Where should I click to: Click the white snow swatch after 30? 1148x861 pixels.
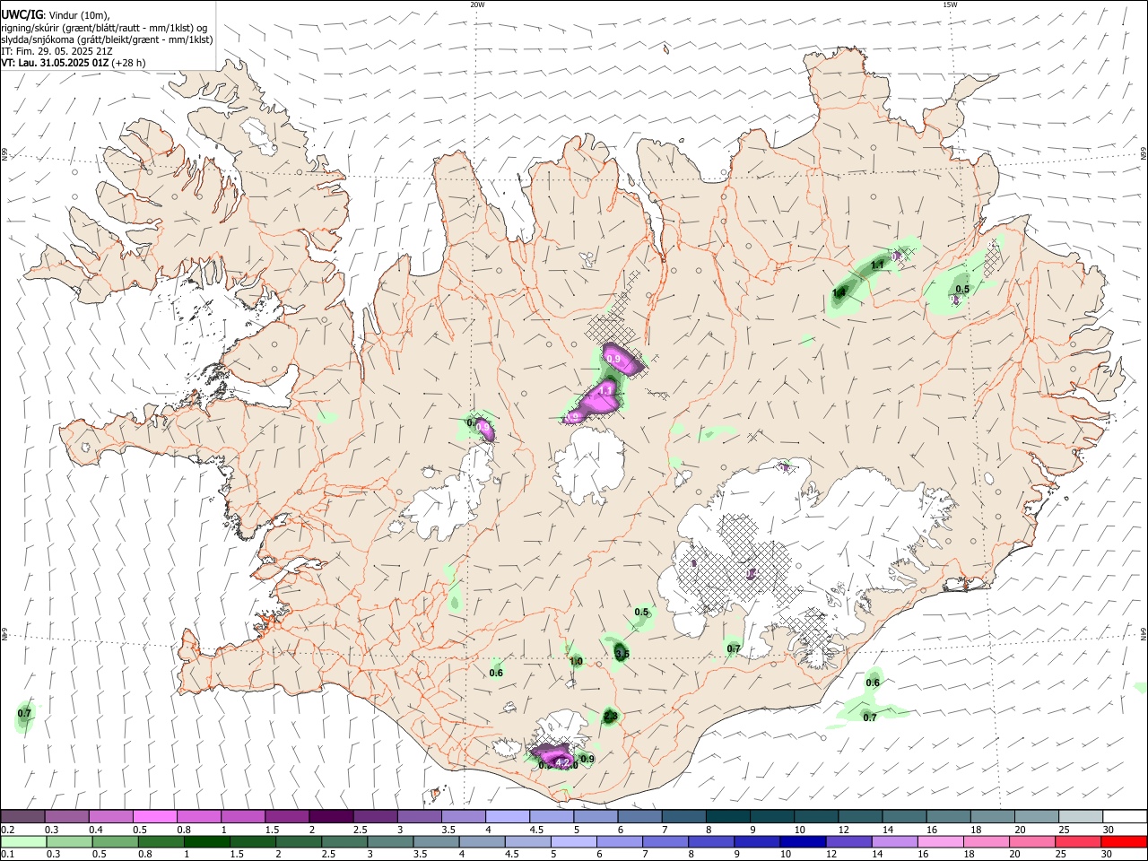coord(1125,816)
